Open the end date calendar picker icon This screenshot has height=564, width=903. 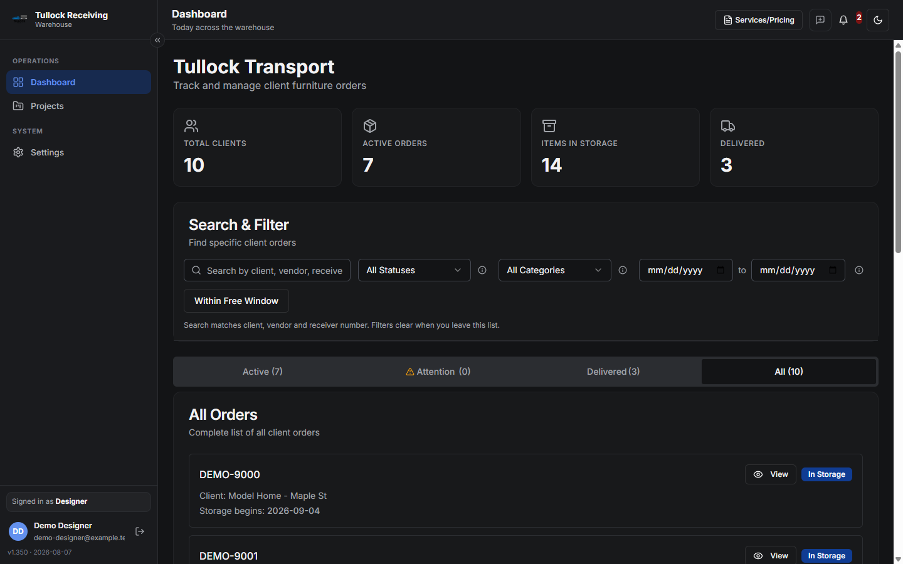[833, 270]
